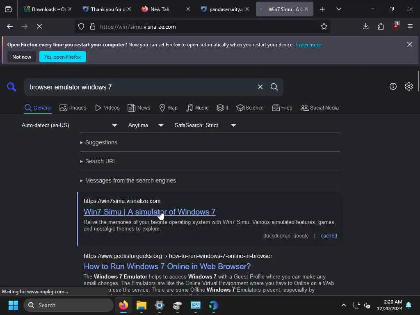Switch to the Downloads tab
This screenshot has width=420, height=315.
(x=48, y=9)
